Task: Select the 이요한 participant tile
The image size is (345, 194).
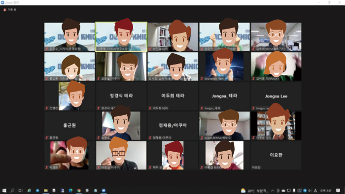Action: pyautogui.click(x=276, y=155)
